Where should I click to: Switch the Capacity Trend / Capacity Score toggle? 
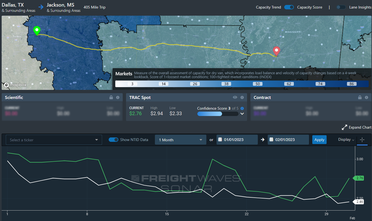(x=289, y=7)
